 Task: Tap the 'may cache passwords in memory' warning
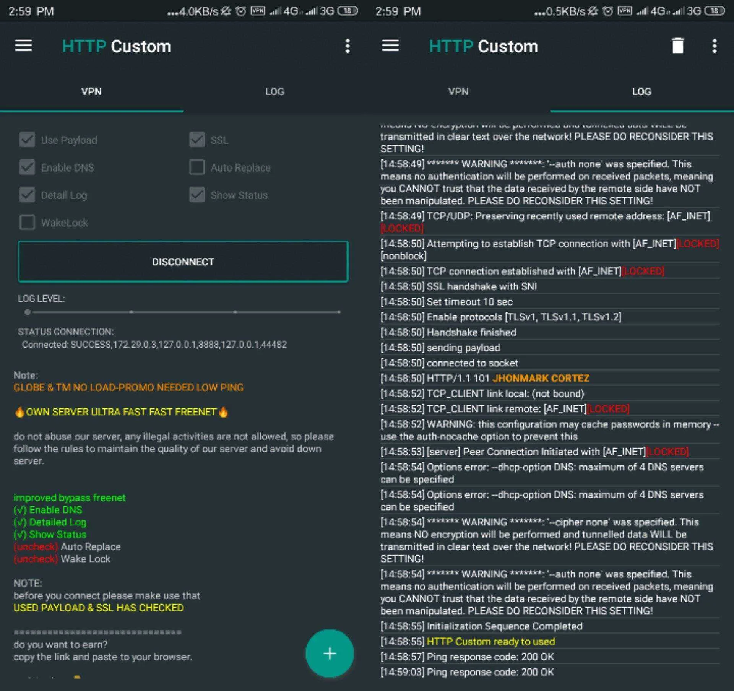pos(550,430)
